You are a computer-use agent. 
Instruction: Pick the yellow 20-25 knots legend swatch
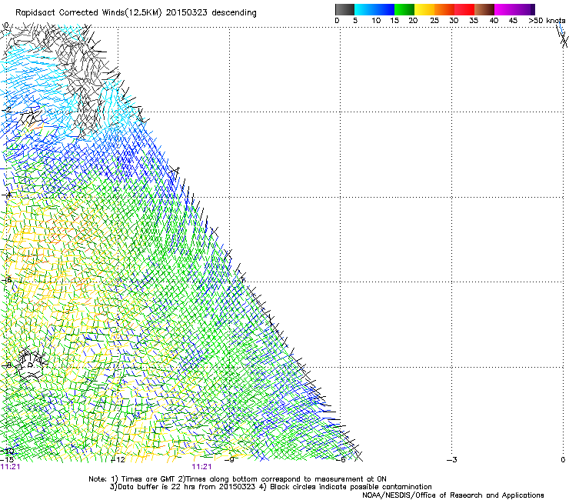point(424,9)
